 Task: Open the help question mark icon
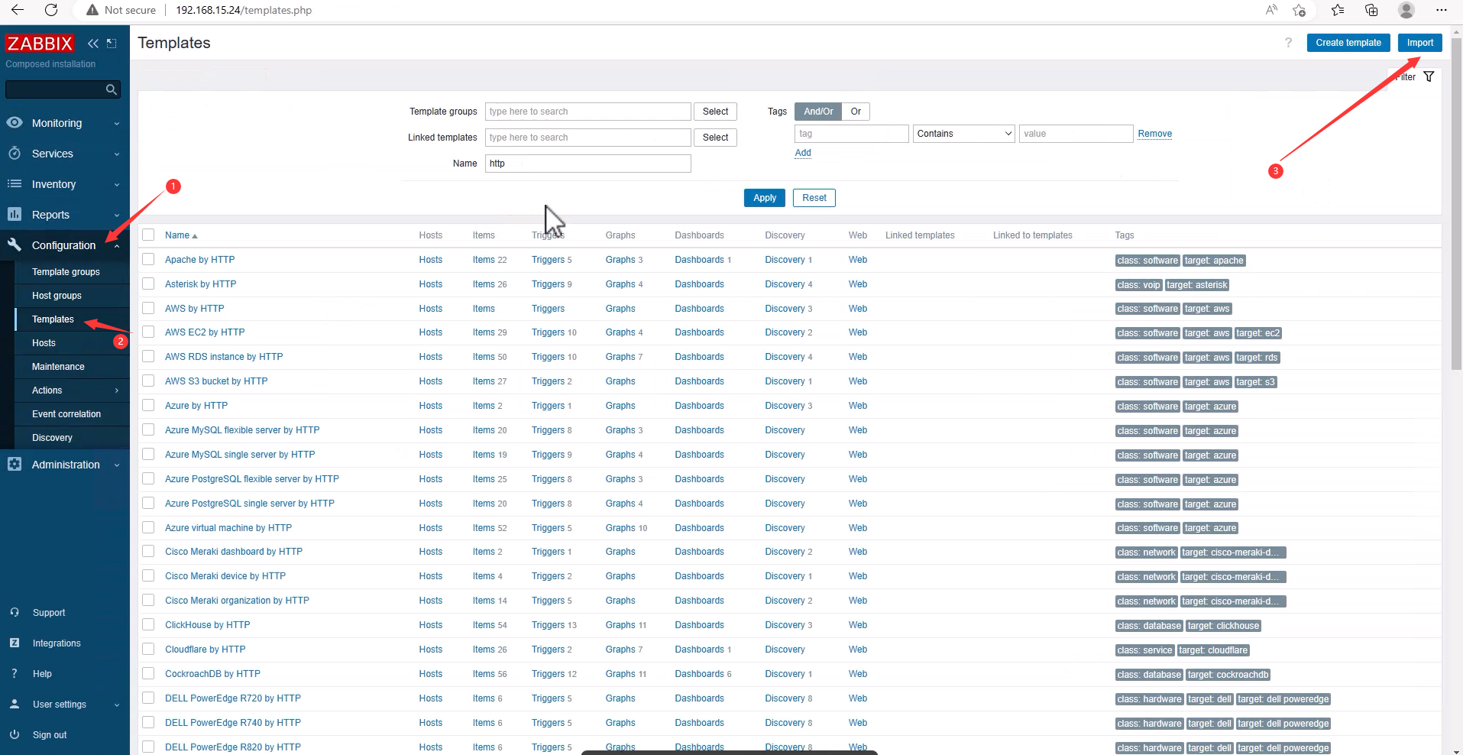point(1288,43)
